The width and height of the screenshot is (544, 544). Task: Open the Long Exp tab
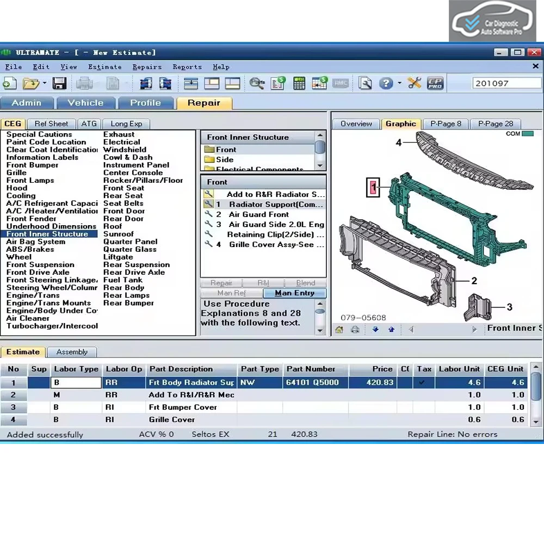pyautogui.click(x=126, y=124)
